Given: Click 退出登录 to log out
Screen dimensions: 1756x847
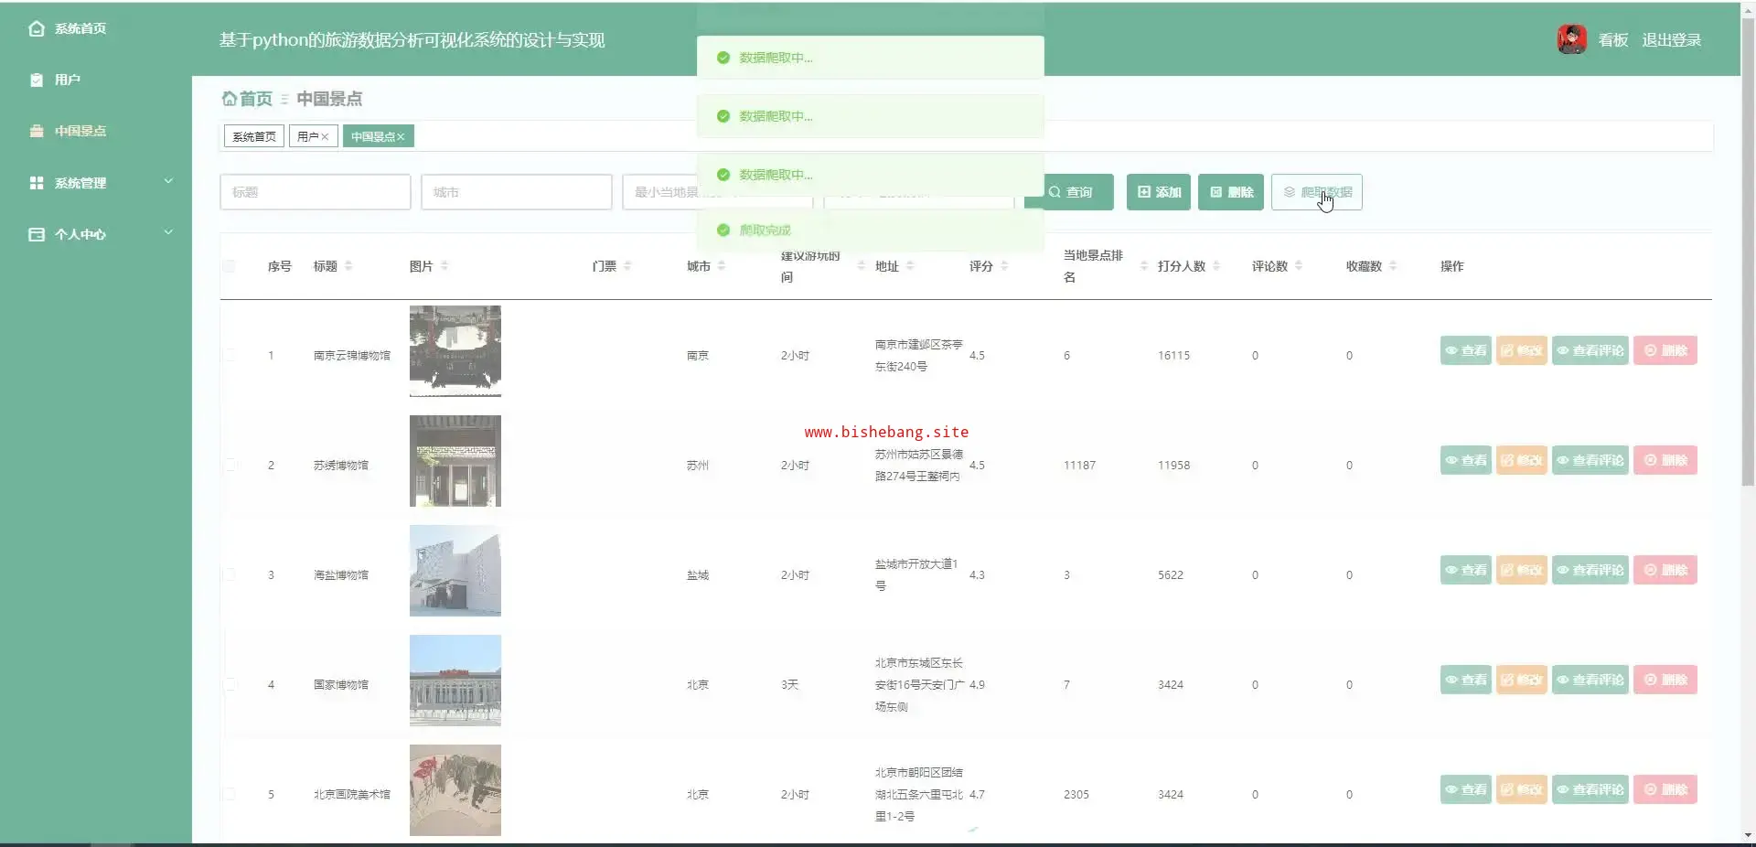Looking at the screenshot, I should pyautogui.click(x=1671, y=40).
